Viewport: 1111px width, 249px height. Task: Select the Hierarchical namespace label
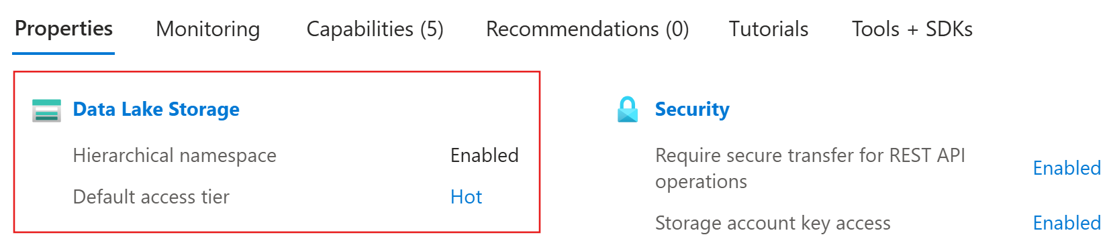(x=175, y=155)
